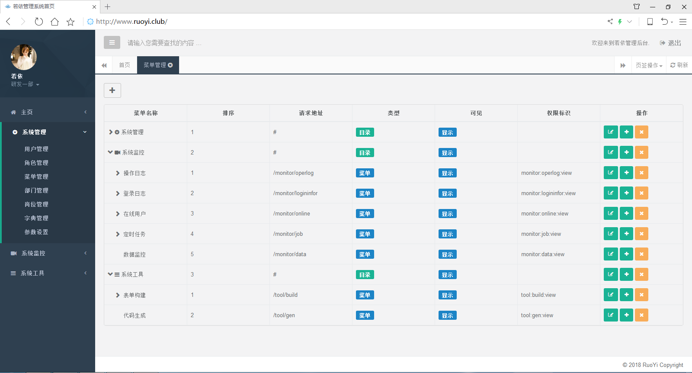Click the 刷新 refresh button

tap(679, 65)
